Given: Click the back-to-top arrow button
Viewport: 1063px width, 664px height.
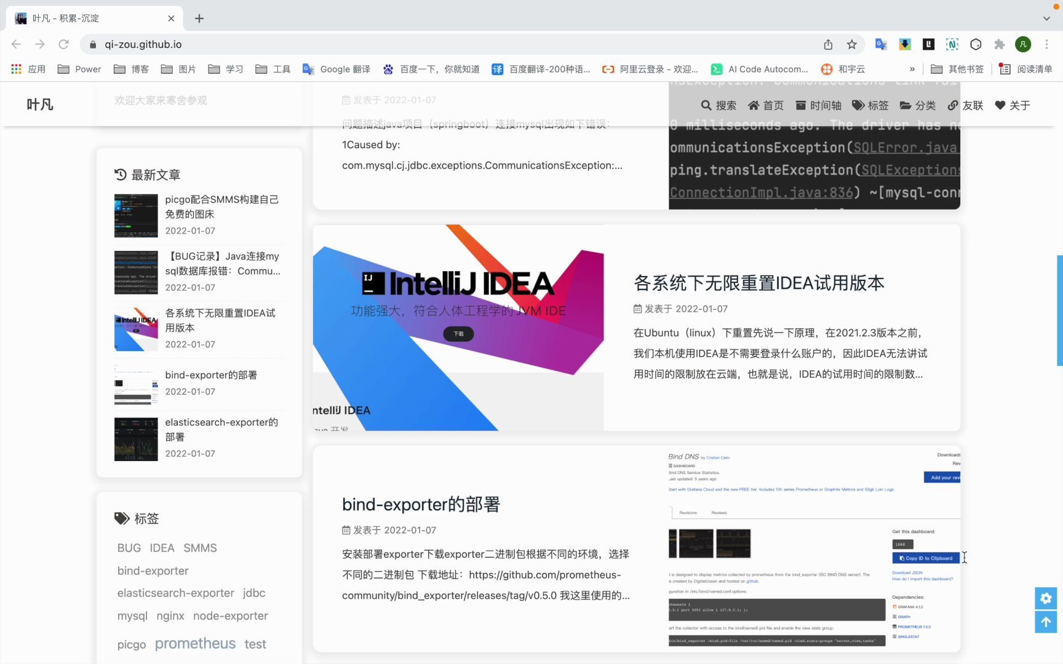Looking at the screenshot, I should click(1046, 622).
